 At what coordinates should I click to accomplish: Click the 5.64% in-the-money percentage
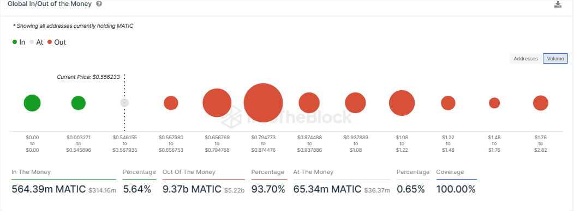pyautogui.click(x=137, y=189)
